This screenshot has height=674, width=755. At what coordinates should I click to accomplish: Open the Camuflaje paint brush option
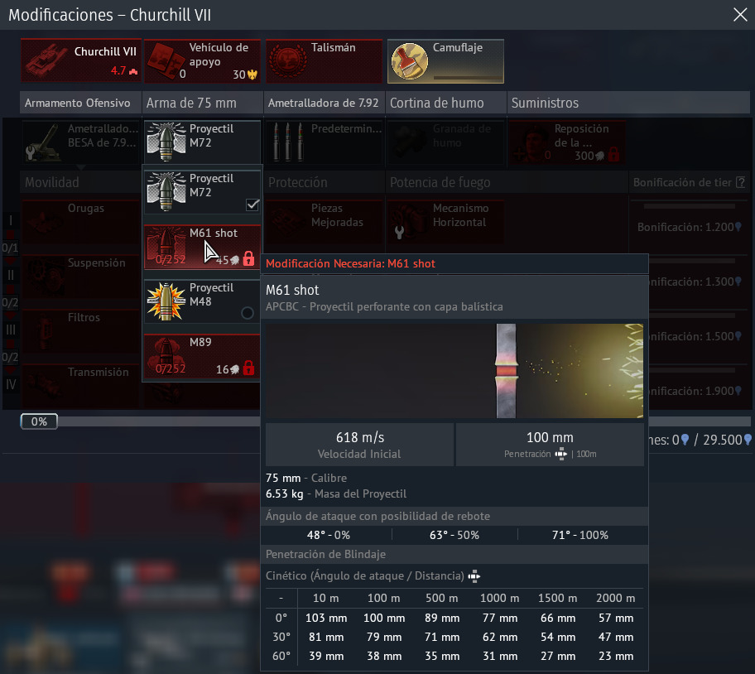(409, 61)
